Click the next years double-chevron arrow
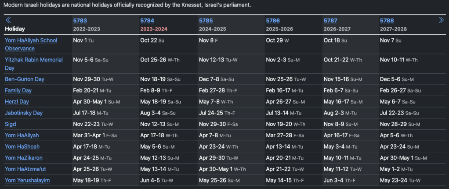449x189 pixels. 441,20
